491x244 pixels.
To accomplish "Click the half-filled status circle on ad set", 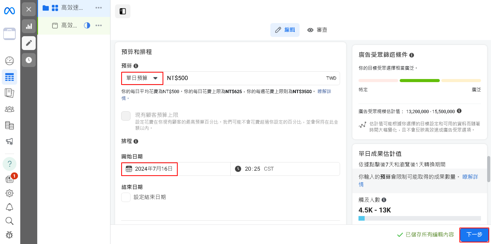I will 87,25.
